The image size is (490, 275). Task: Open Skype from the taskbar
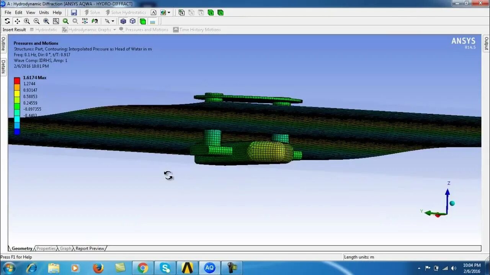tap(165, 268)
